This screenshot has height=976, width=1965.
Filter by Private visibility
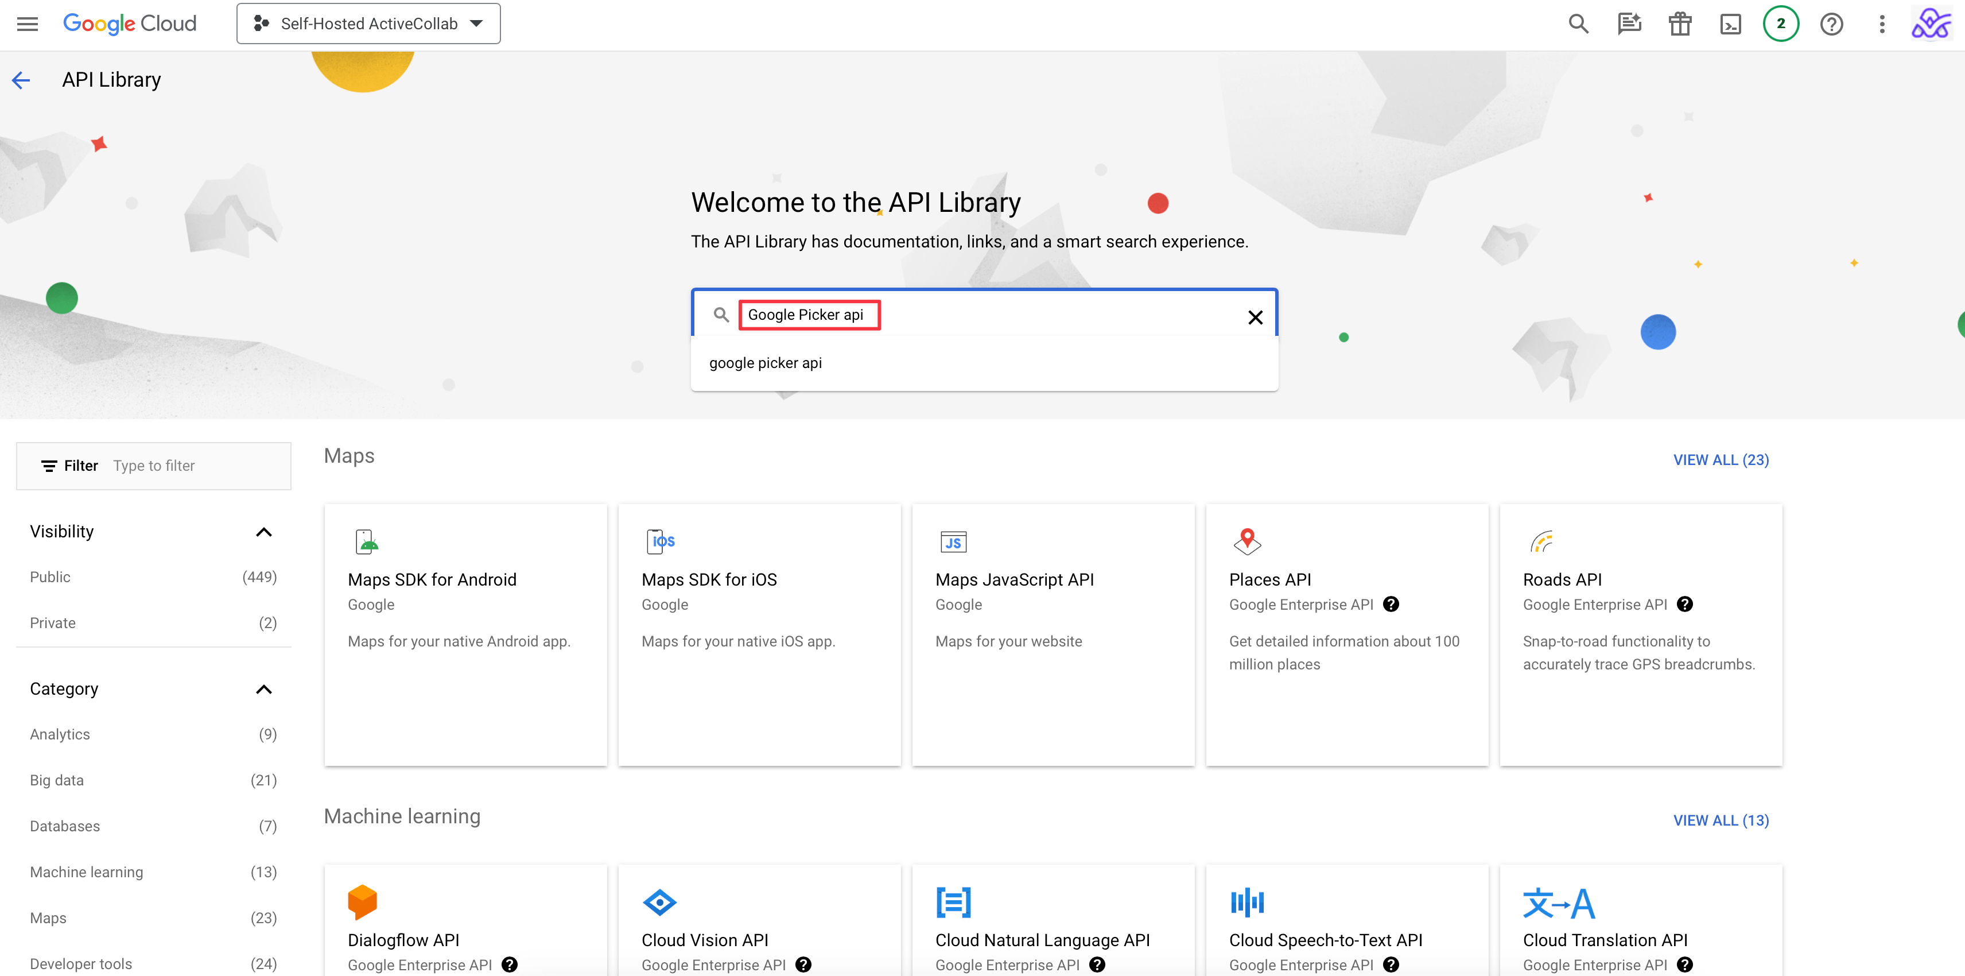tap(53, 623)
